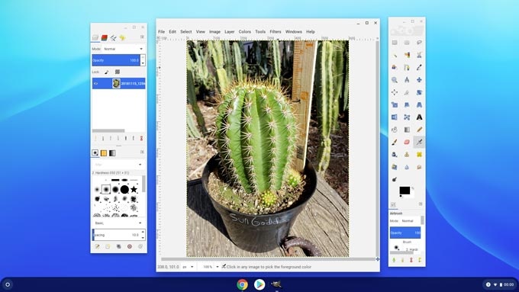The width and height of the screenshot is (519, 292).
Task: Select the Color Picker tool
Action: tap(419, 67)
